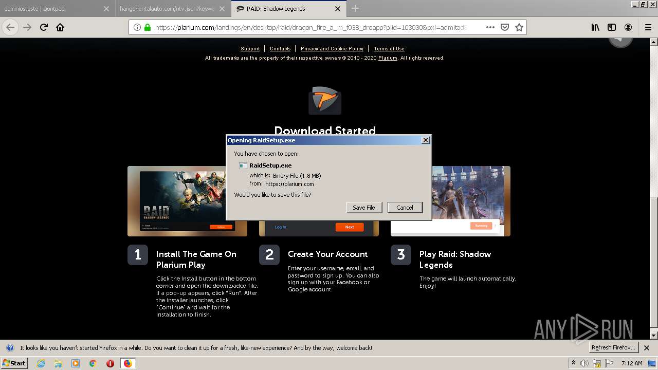Click the volume speaker tray icon
The image size is (658, 370).
point(584,363)
